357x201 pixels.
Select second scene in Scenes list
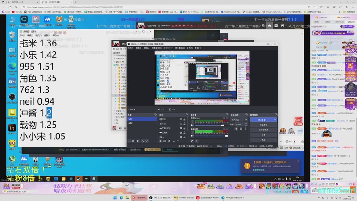[142, 123]
